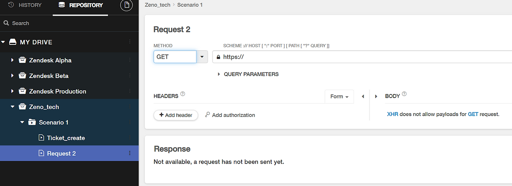Image resolution: width=512 pixels, height=186 pixels.
Task: Click the Add header button
Action: click(176, 115)
